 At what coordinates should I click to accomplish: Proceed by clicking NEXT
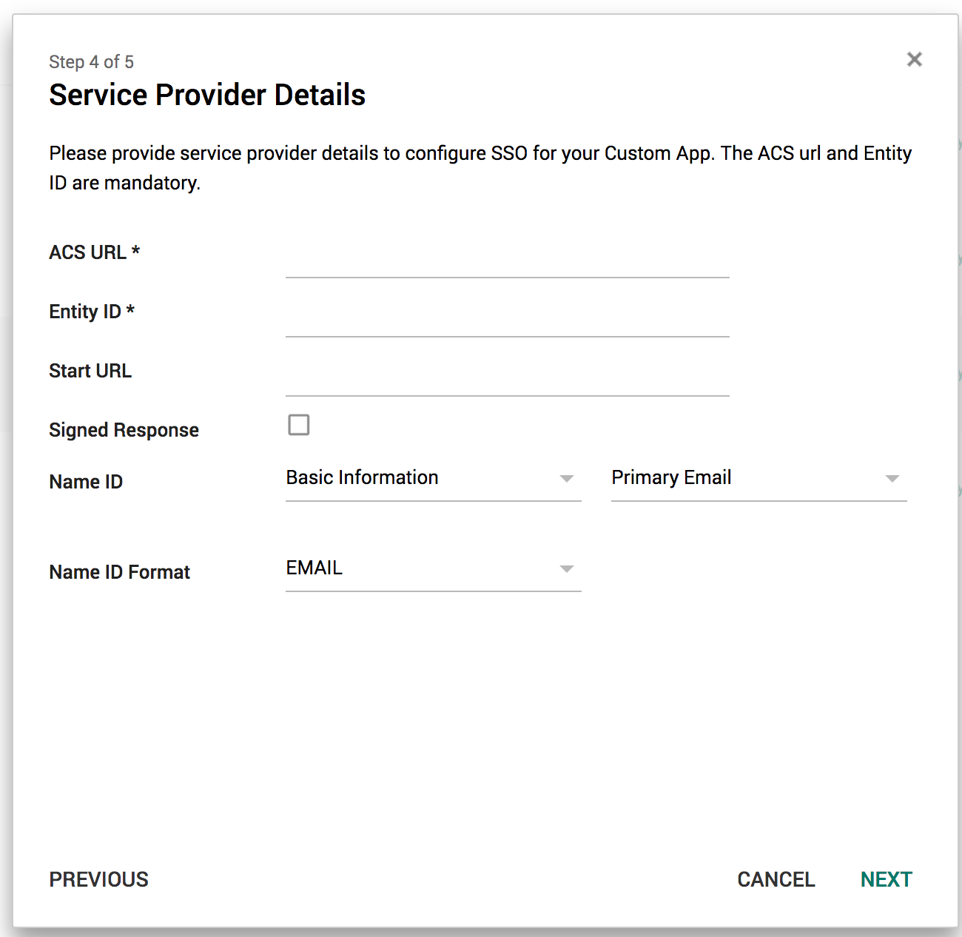click(x=886, y=879)
